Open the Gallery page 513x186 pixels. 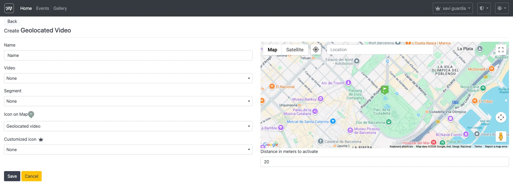click(x=60, y=8)
